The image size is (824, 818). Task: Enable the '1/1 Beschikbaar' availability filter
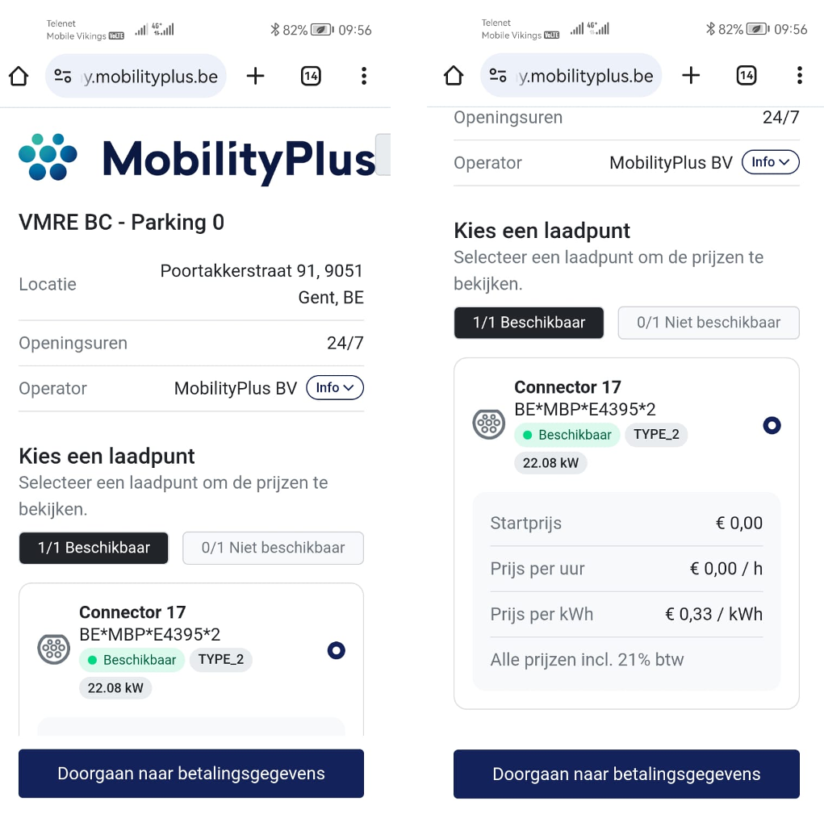[93, 548]
